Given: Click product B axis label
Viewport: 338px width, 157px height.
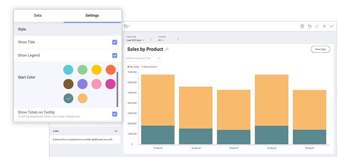Looking at the screenshot, I should click(196, 148).
